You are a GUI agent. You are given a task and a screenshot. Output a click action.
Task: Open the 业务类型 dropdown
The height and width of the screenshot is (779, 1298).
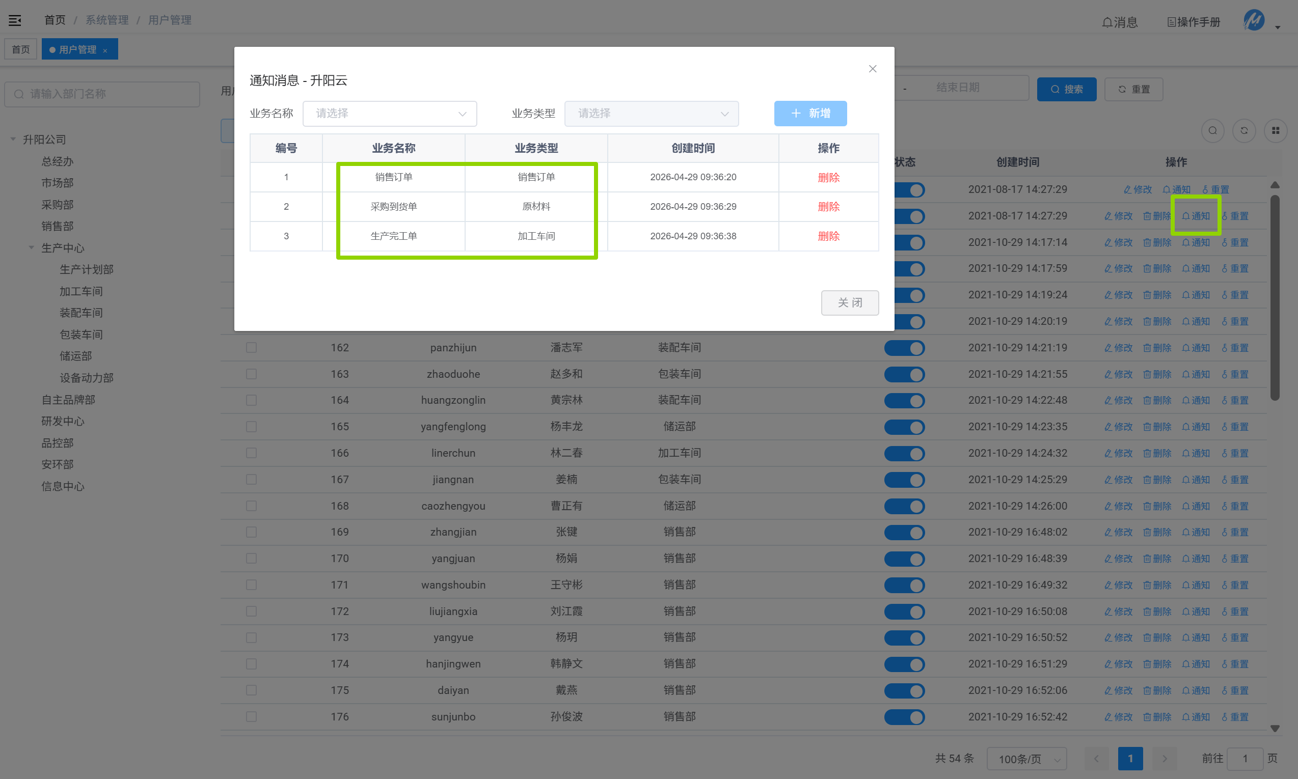point(652,114)
